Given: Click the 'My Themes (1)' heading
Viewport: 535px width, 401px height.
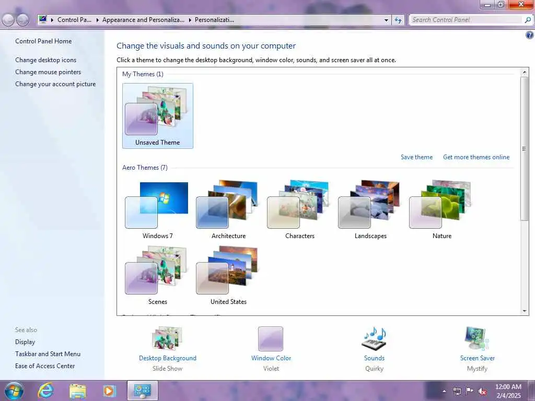Looking at the screenshot, I should click(x=143, y=74).
